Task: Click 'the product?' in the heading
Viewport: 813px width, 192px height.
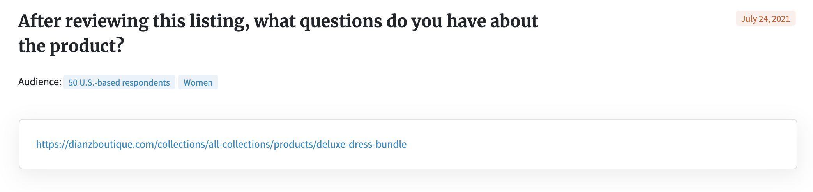Action: tap(71, 46)
